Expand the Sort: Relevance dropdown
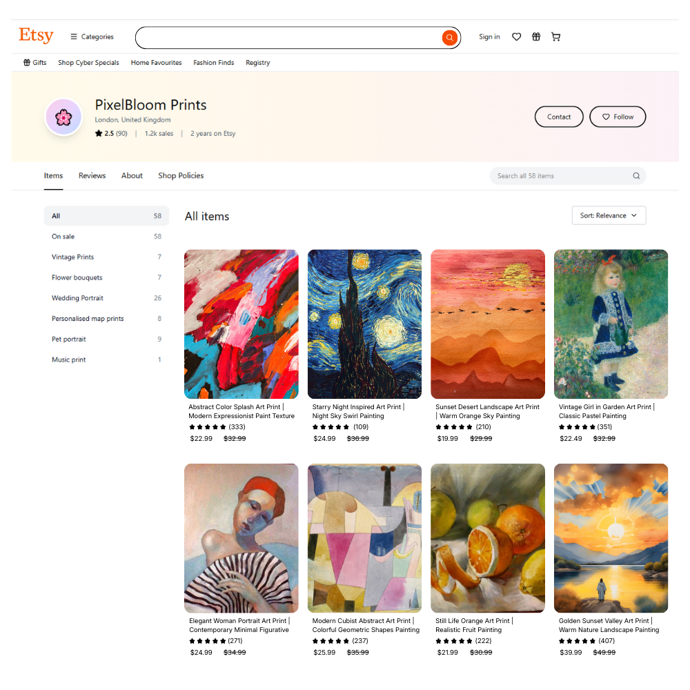 coord(609,215)
